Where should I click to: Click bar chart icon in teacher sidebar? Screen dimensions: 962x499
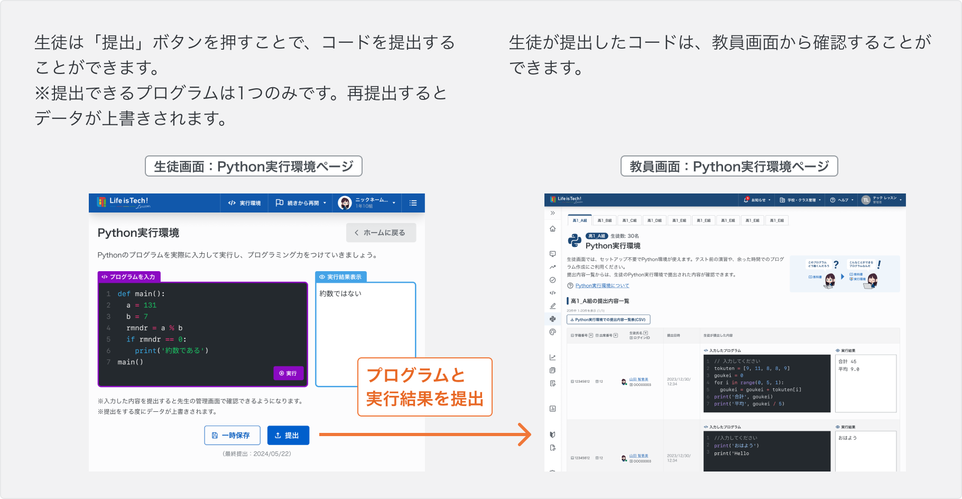(552, 409)
